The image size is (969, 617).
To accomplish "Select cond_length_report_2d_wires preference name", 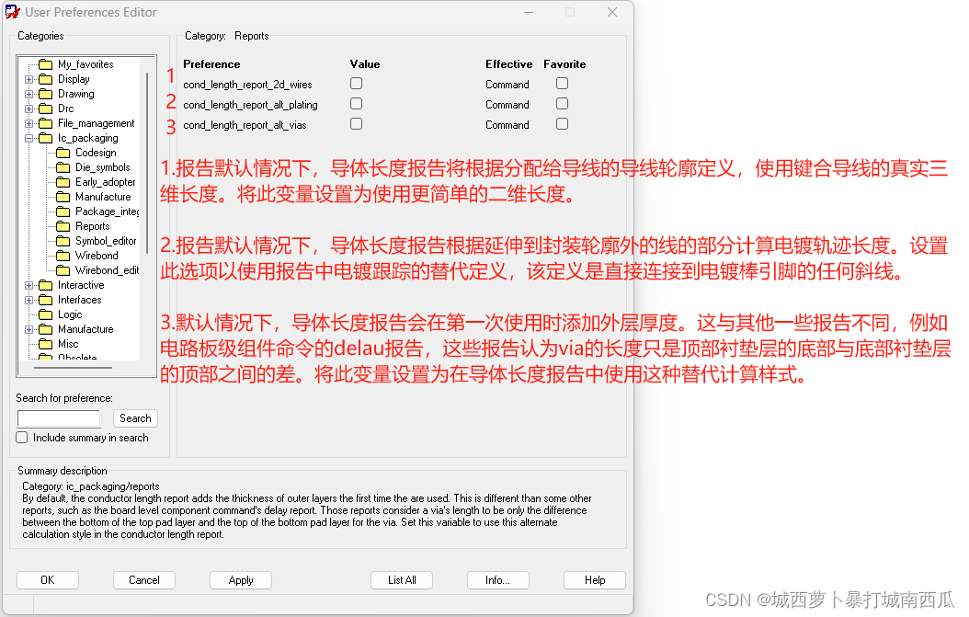I will coord(247,85).
